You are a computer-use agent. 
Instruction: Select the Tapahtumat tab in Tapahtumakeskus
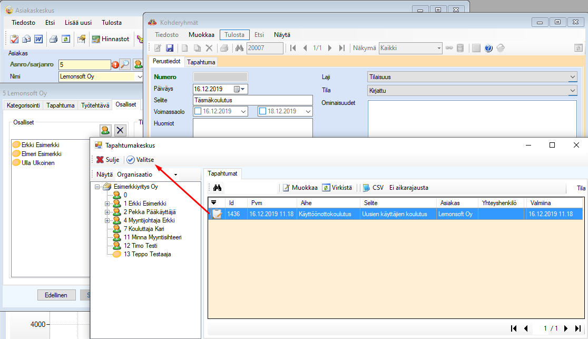[222, 173]
